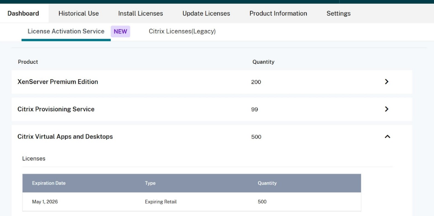Open the Dashboard tab

23,14
